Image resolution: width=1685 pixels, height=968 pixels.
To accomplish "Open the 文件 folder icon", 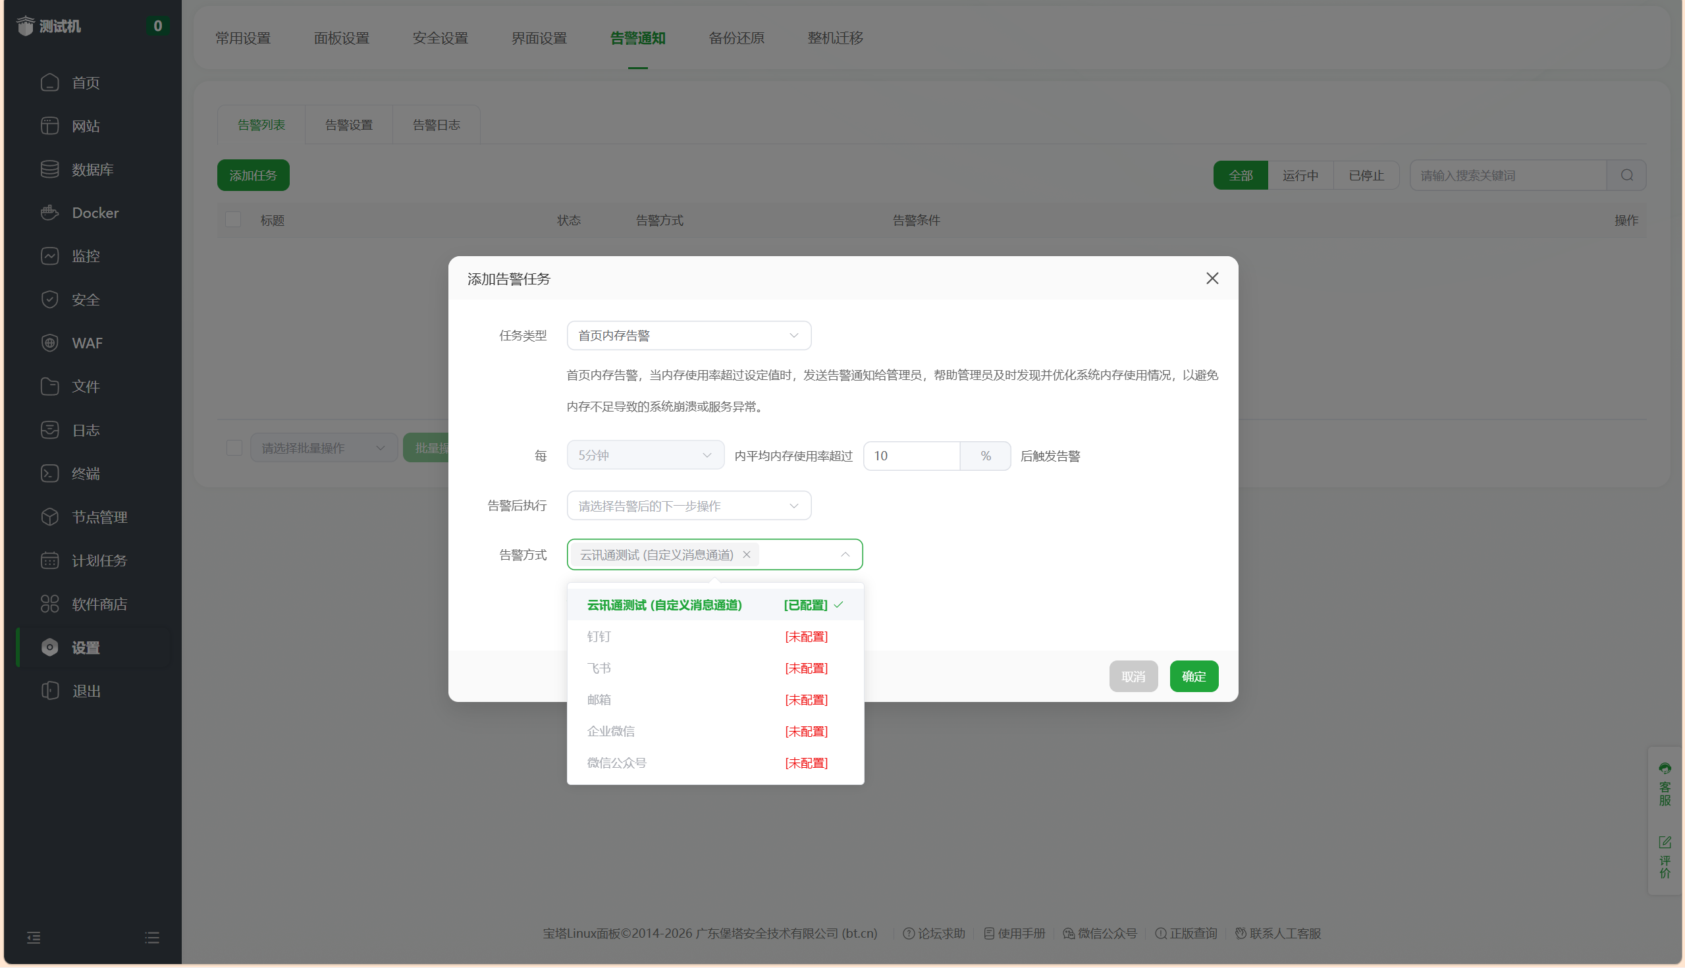I will 50,387.
